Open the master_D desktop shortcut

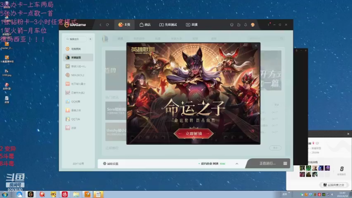(x=7, y=45)
